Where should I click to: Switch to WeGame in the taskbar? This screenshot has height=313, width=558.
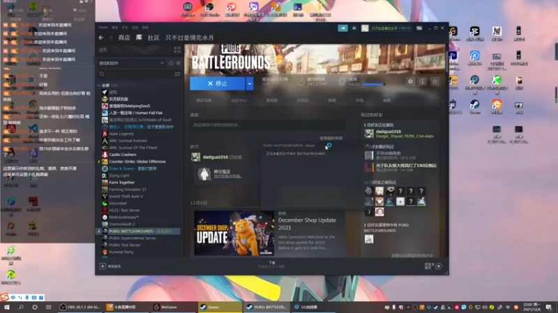(169, 307)
